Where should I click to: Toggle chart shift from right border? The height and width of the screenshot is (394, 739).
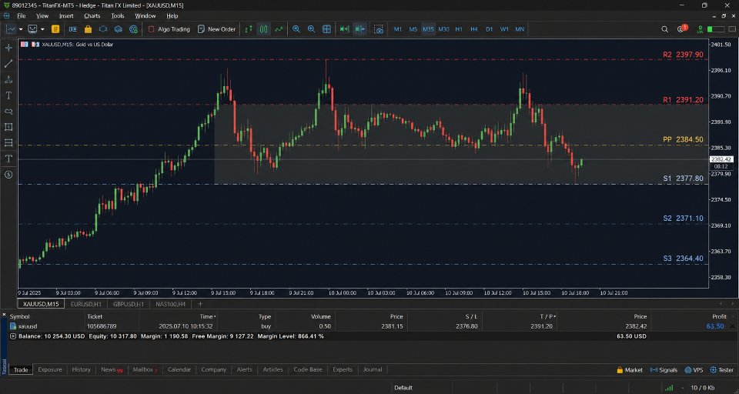359,29
